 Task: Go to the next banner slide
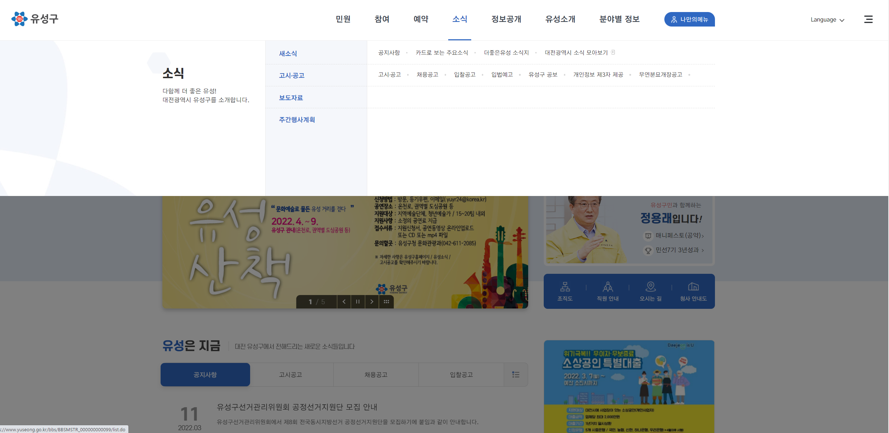click(x=372, y=302)
